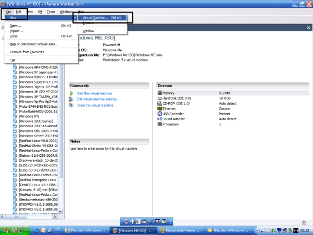Image resolution: width=313 pixels, height=235 pixels.
Task: Click sidebar vertical scrollbar down arrow
Action: pyautogui.click(x=60, y=211)
